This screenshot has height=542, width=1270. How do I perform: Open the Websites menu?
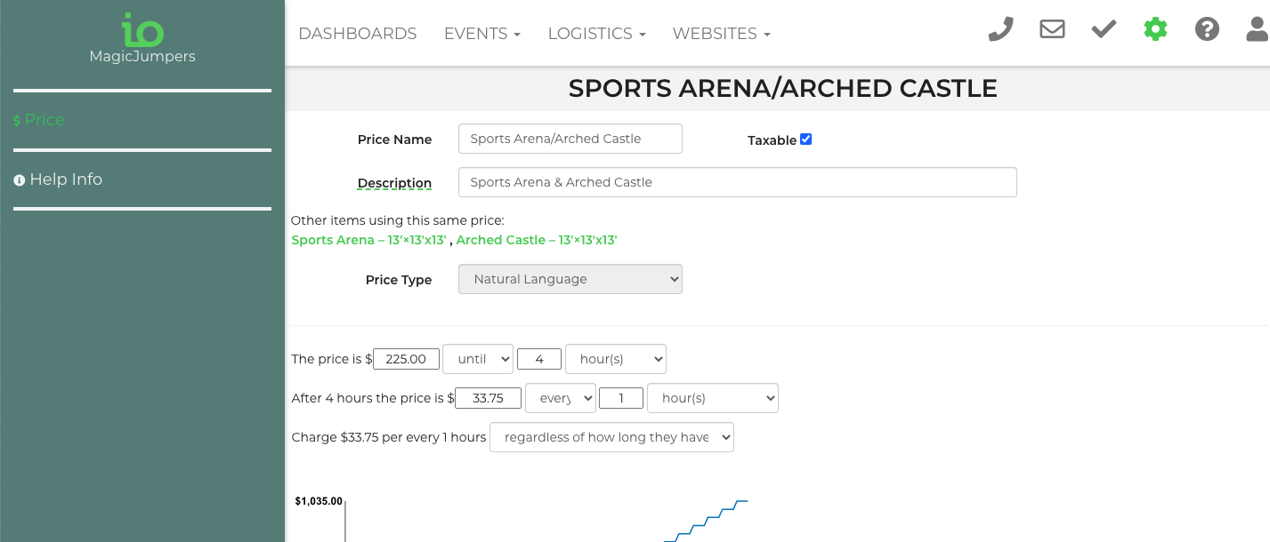click(x=721, y=34)
